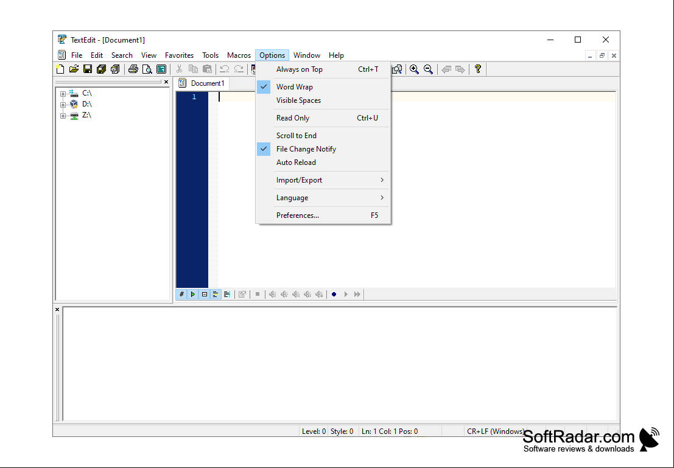Toggle the Read Only option
The height and width of the screenshot is (468, 674).
pos(323,117)
